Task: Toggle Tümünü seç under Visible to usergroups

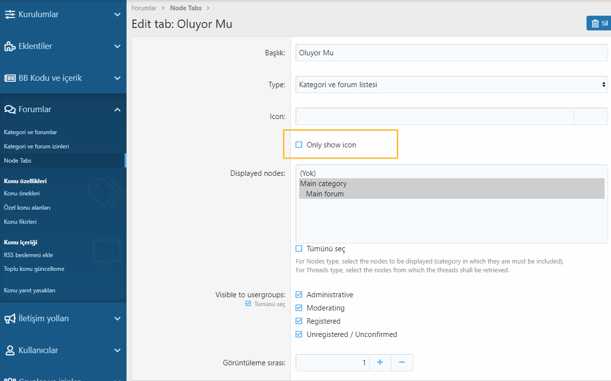Action: click(248, 304)
